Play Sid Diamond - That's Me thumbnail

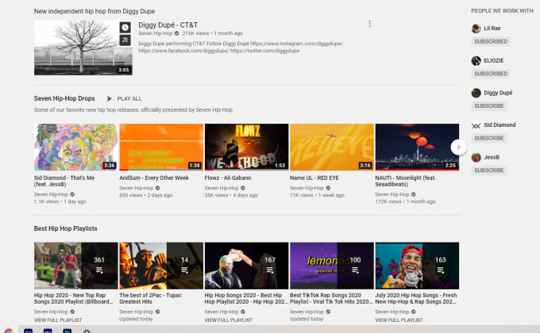click(x=75, y=147)
